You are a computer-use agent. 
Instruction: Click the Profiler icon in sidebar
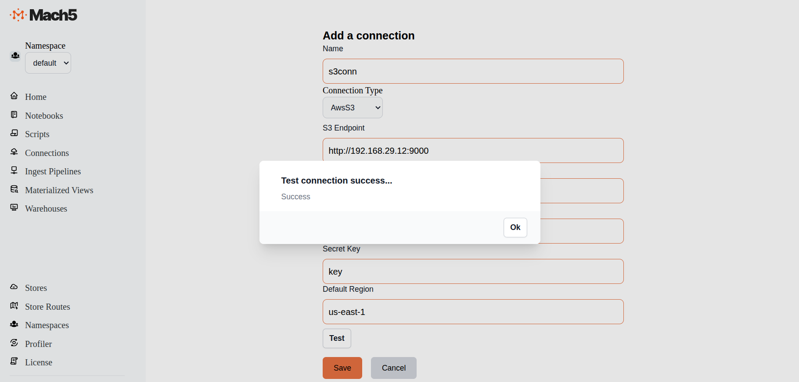click(14, 343)
